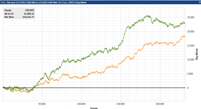
Task: Click the 25,000 y-axis label
Action: 191,17
